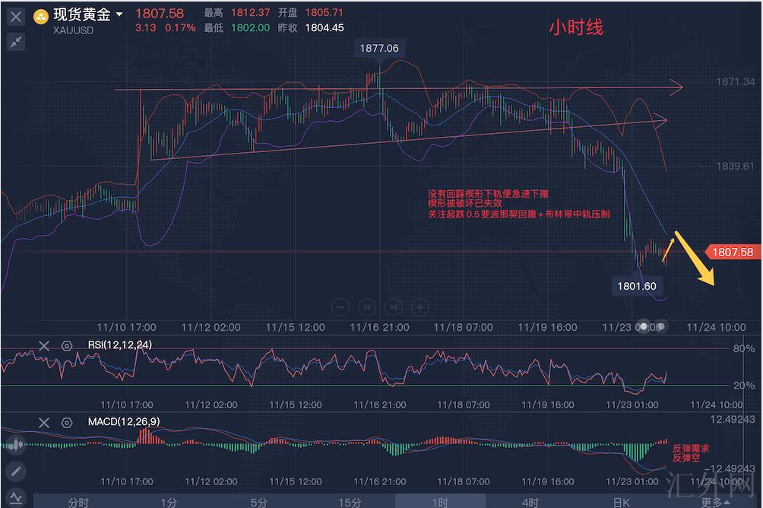Expand the 更多 timeframe menu
Image resolution: width=763 pixels, height=508 pixels.
(x=715, y=502)
